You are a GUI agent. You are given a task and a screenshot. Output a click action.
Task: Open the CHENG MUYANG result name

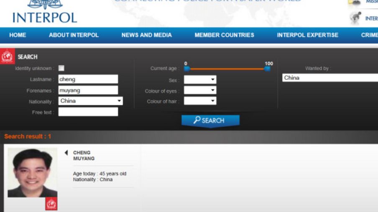pos(84,155)
